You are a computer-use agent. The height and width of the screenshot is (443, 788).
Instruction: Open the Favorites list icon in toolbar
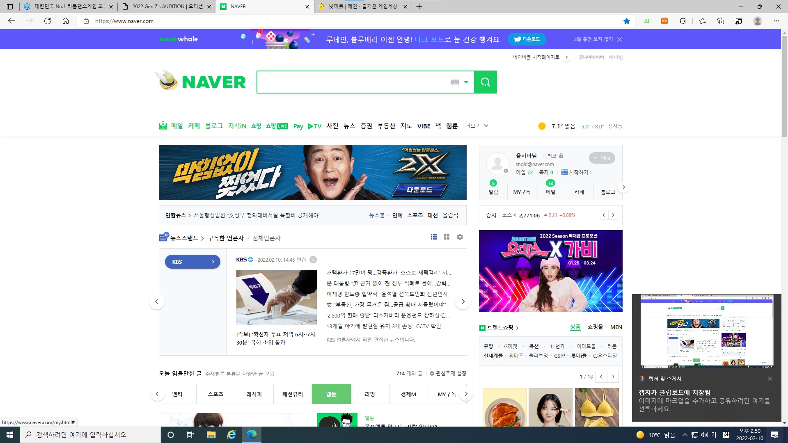tap(703, 21)
